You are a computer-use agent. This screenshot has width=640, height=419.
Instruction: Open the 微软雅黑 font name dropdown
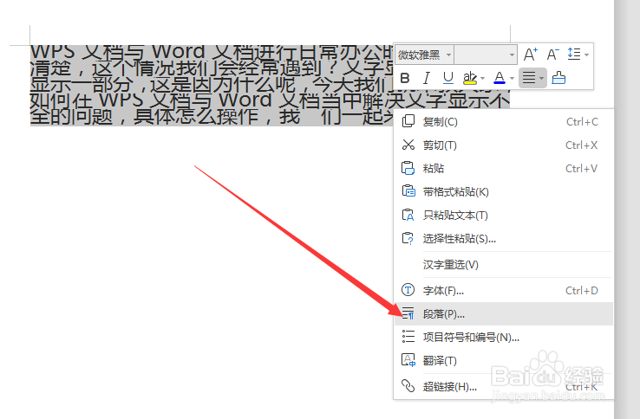pos(424,55)
